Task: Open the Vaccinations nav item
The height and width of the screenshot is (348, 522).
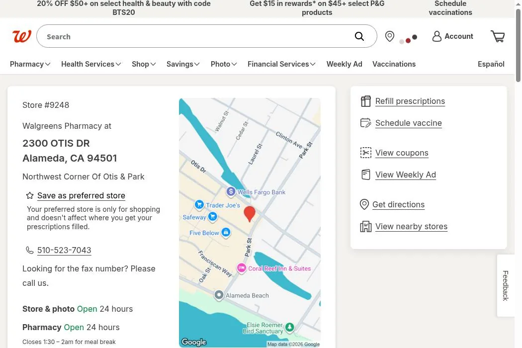Action: tap(394, 64)
